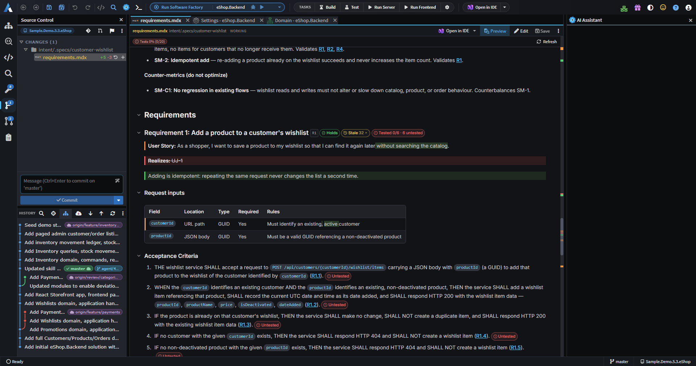The image size is (696, 366).
Task: Click in the commit message field
Action: [x=72, y=184]
